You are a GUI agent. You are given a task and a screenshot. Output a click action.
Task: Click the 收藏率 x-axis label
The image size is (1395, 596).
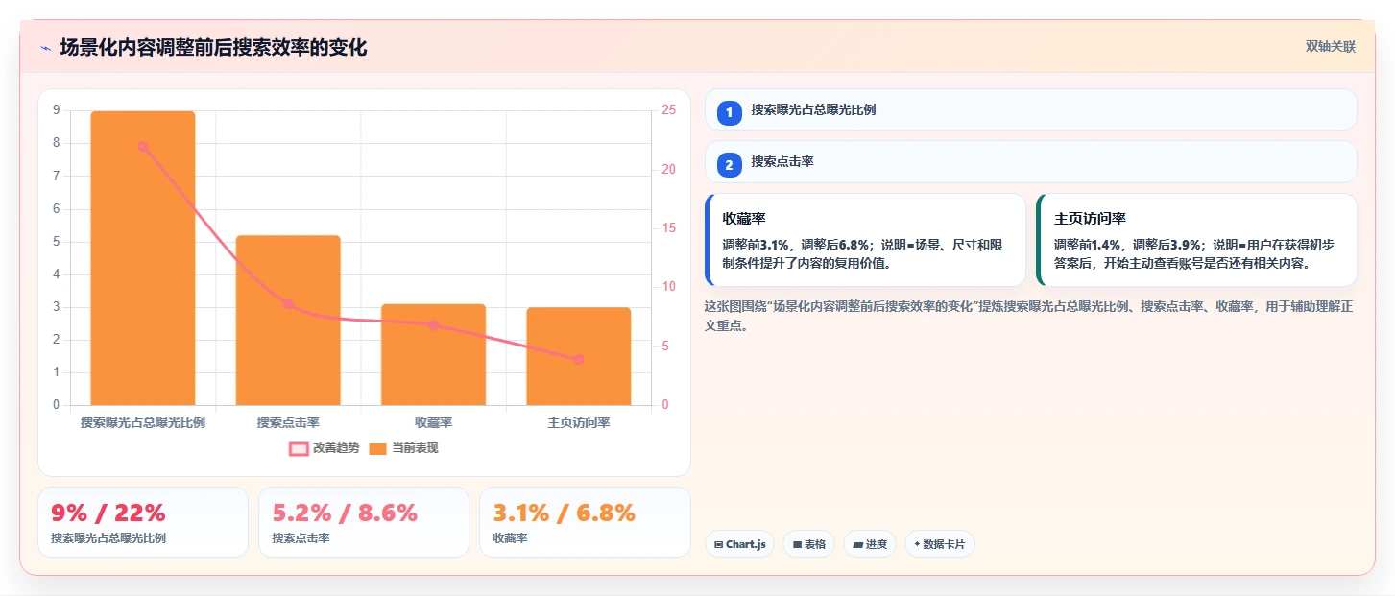(x=433, y=422)
